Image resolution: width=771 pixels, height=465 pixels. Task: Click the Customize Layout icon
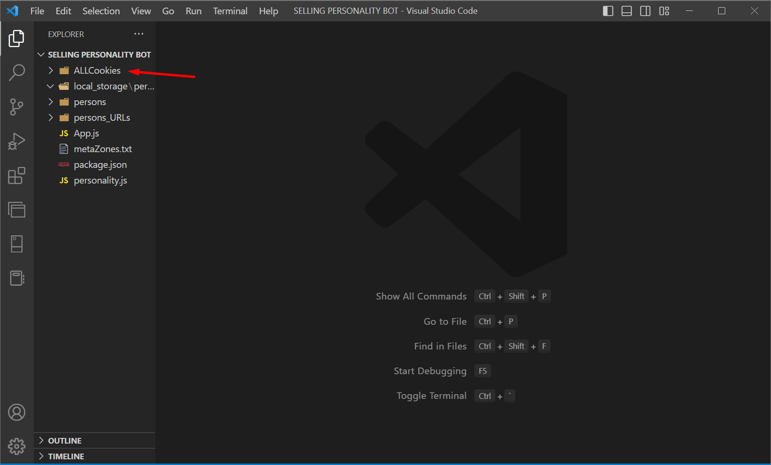(664, 11)
